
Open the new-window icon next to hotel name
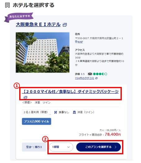coord(65,25)
